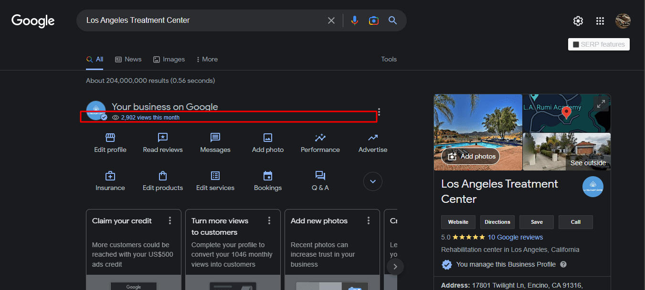Click the Call button
Screen dimensions: 645x290
[576, 222]
